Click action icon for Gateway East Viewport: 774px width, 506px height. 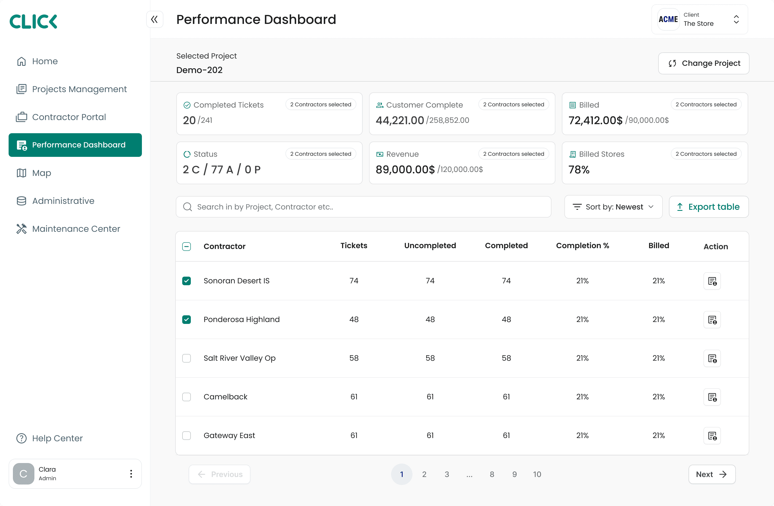point(712,435)
